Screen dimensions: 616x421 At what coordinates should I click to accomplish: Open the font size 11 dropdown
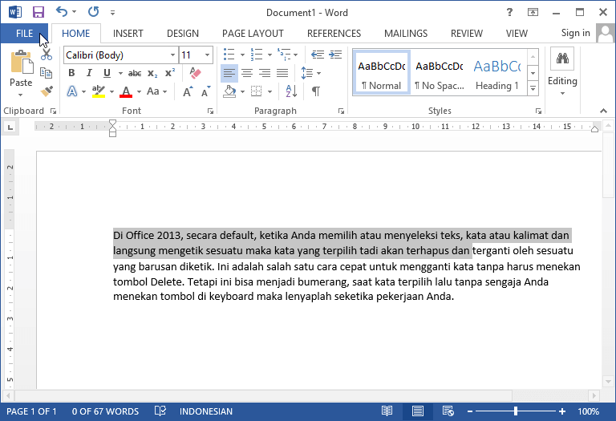pos(207,55)
